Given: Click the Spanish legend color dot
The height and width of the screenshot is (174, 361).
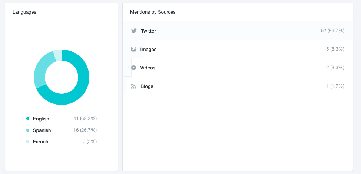Looking at the screenshot, I should pos(28,130).
